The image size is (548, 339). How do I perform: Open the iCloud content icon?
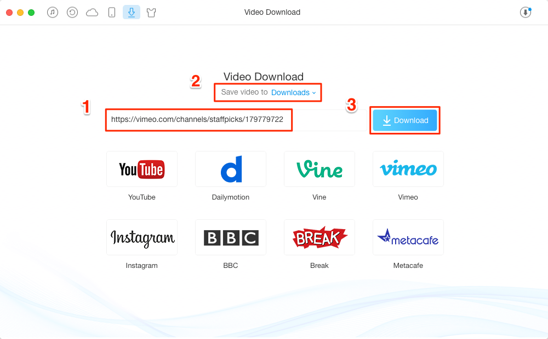[x=92, y=13]
